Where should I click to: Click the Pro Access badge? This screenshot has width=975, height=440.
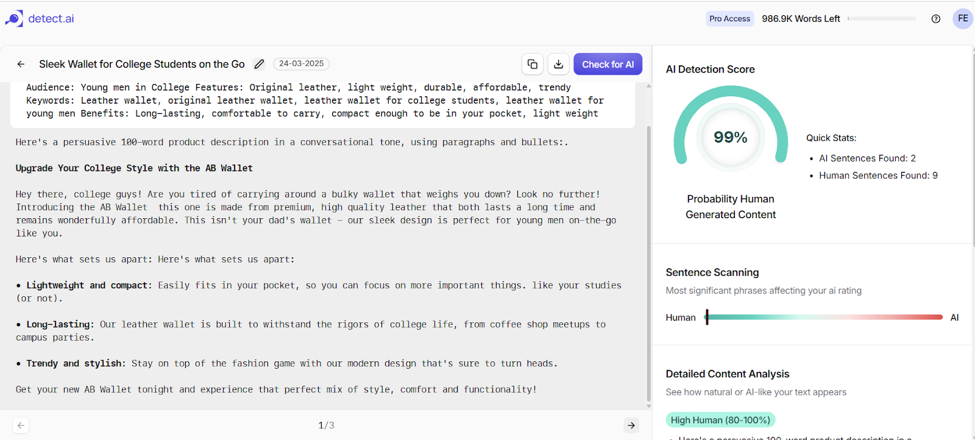pyautogui.click(x=729, y=19)
